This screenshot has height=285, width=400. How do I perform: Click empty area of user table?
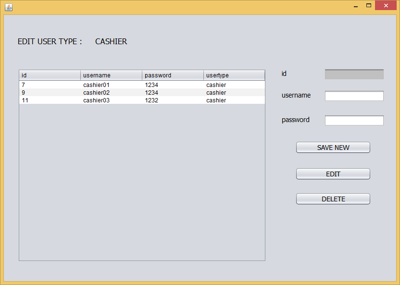coord(142,183)
